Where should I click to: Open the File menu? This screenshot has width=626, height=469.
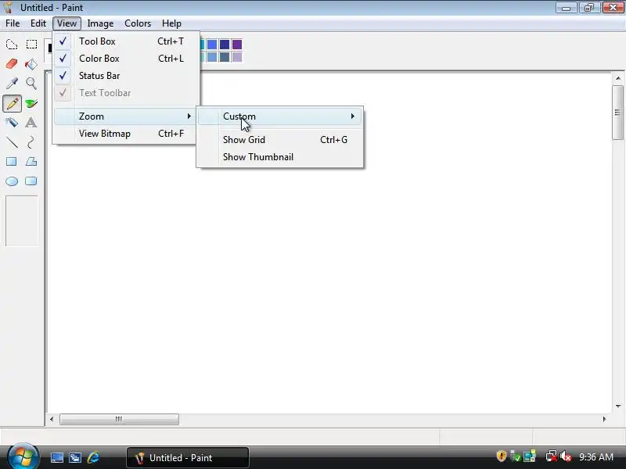pos(13,23)
